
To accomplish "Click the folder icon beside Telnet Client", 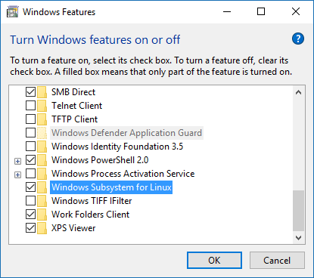I will pyautogui.click(x=42, y=106).
